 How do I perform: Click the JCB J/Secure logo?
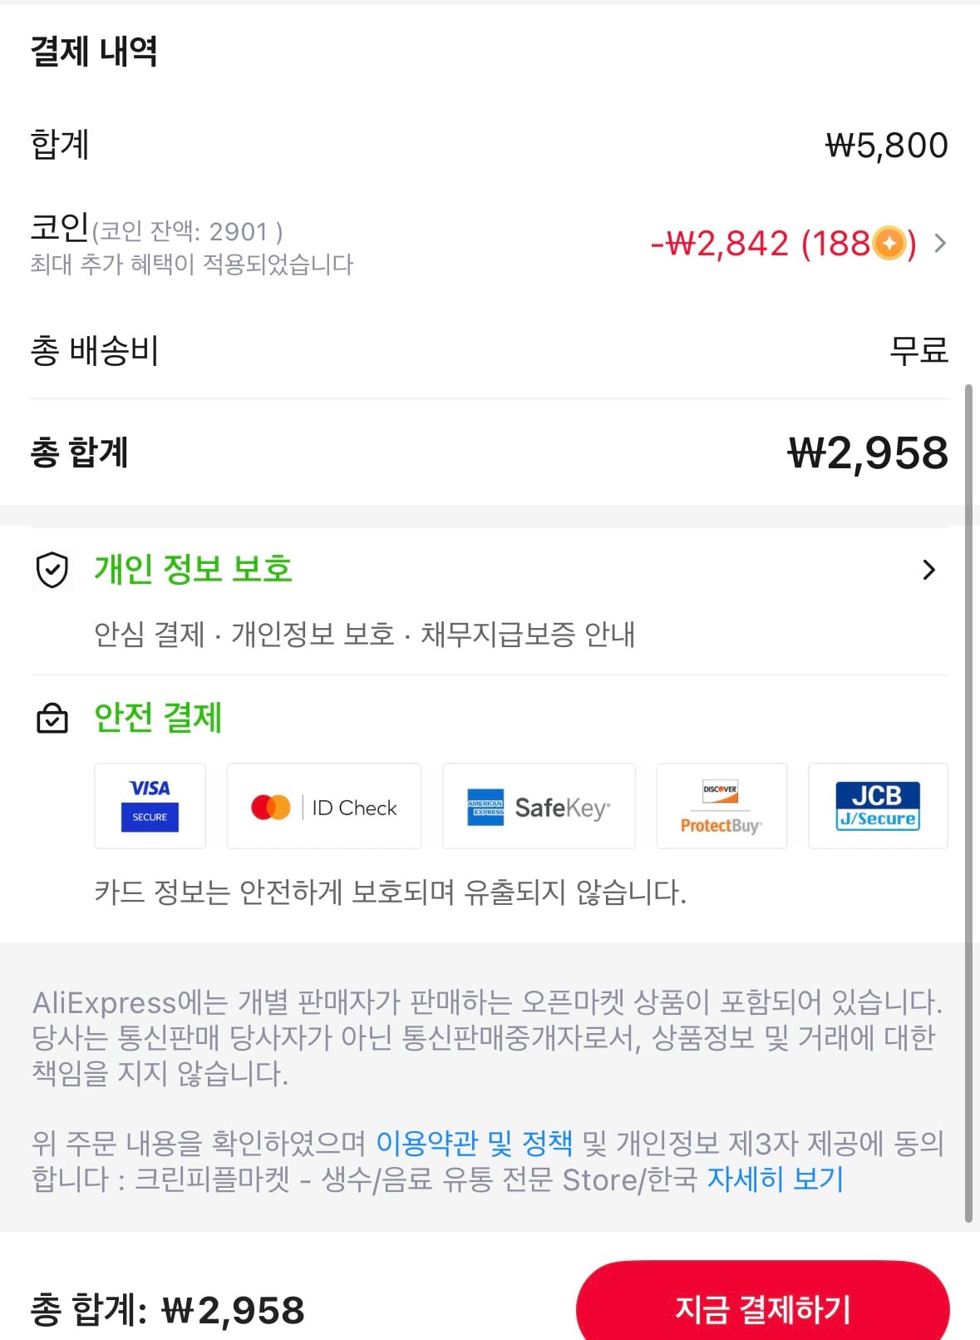point(878,805)
